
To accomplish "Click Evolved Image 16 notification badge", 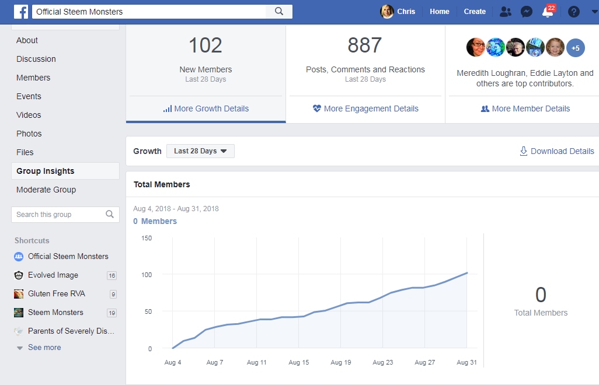I will point(112,275).
